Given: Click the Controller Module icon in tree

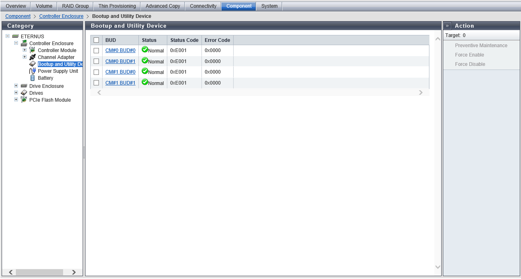Looking at the screenshot, I should click(x=32, y=50).
